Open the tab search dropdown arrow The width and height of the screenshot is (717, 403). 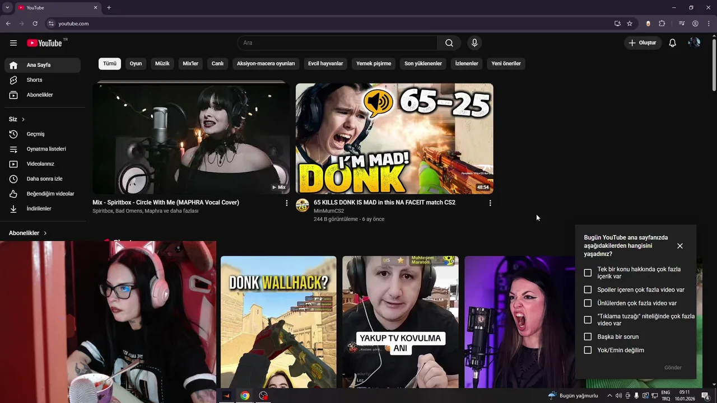pyautogui.click(x=7, y=7)
